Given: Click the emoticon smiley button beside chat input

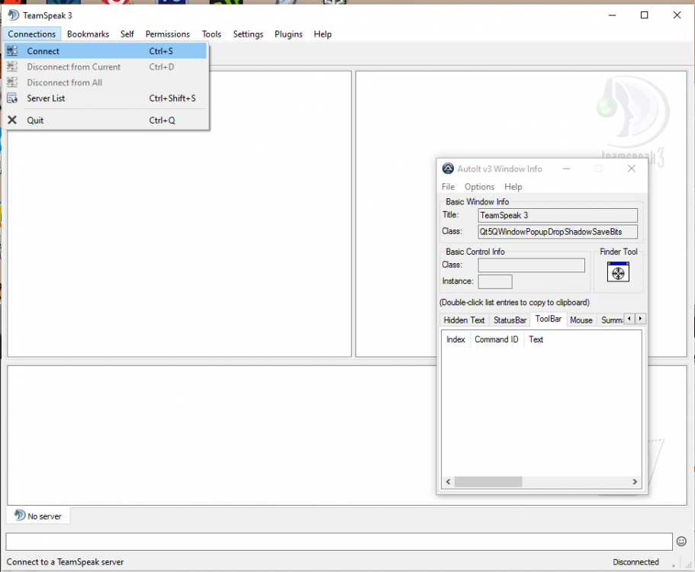Looking at the screenshot, I should pyautogui.click(x=681, y=541).
